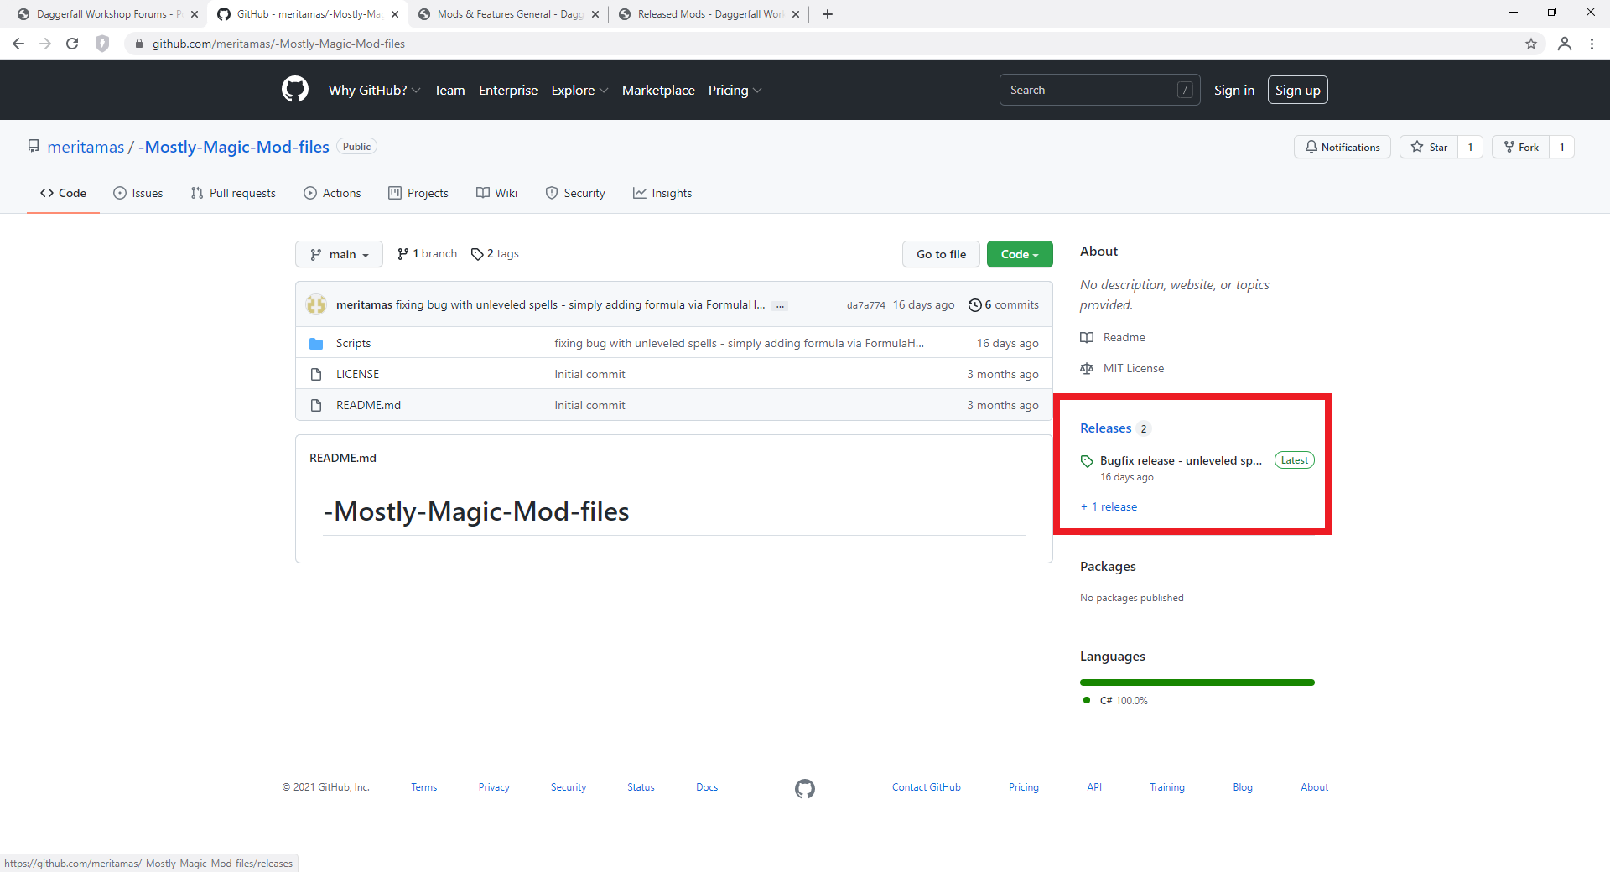Click the Sign in link

(x=1234, y=90)
